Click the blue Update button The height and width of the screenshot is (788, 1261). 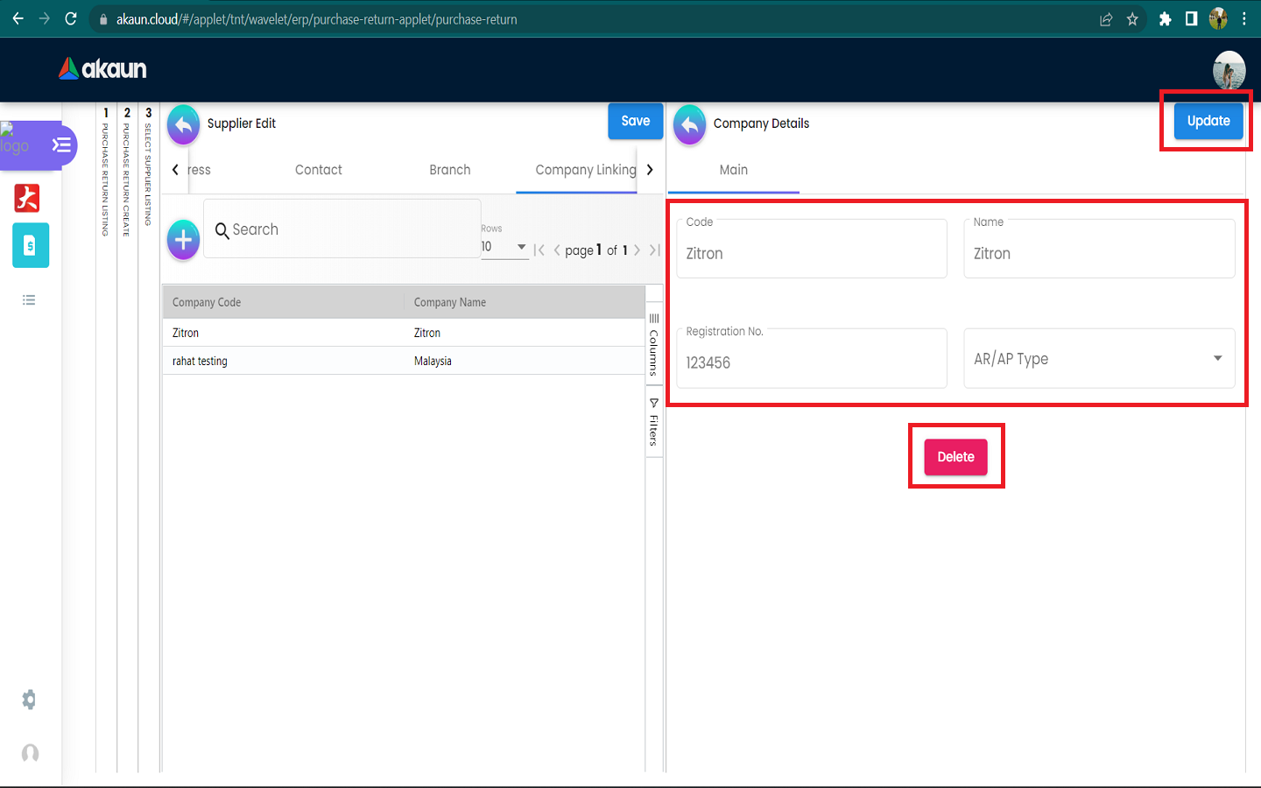(x=1208, y=121)
